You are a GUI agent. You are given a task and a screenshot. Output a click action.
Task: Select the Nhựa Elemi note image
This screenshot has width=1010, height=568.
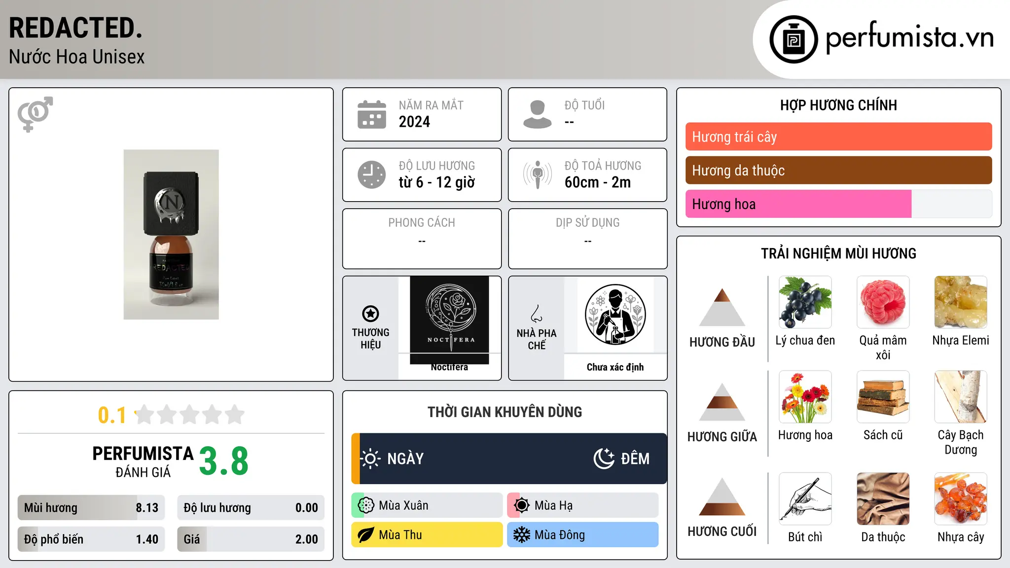pos(961,302)
